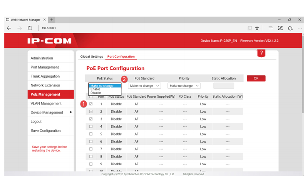Open the Priority dropdown

184,86
